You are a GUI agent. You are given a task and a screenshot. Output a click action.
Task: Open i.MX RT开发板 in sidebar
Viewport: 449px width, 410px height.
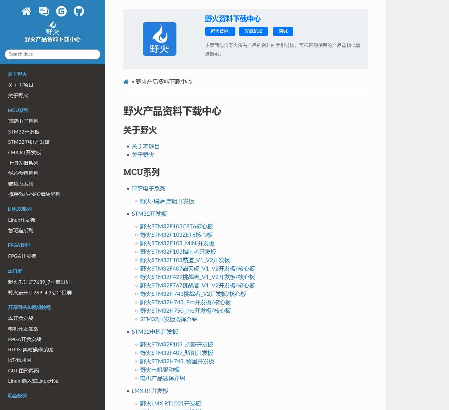[x=25, y=152]
